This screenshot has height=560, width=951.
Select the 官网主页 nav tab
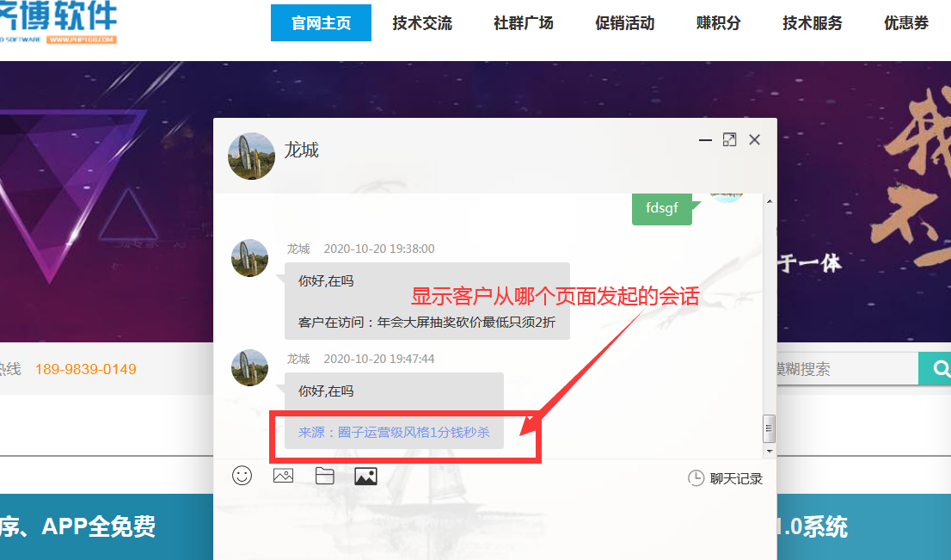click(321, 23)
